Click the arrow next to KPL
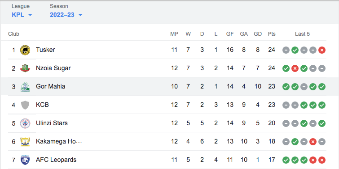Viewport: 339px width, 169px height. (30, 15)
